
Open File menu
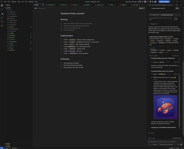tap(5, 2)
